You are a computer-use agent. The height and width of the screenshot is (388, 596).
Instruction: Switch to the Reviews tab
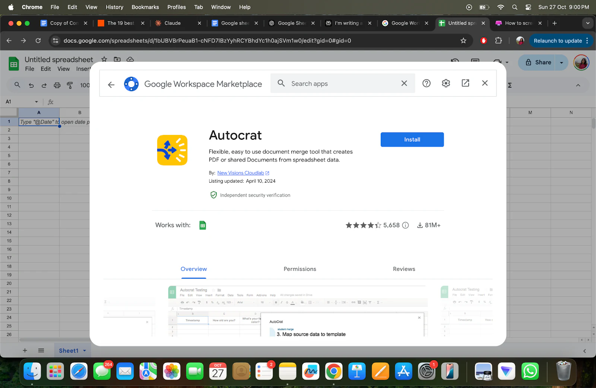404,269
